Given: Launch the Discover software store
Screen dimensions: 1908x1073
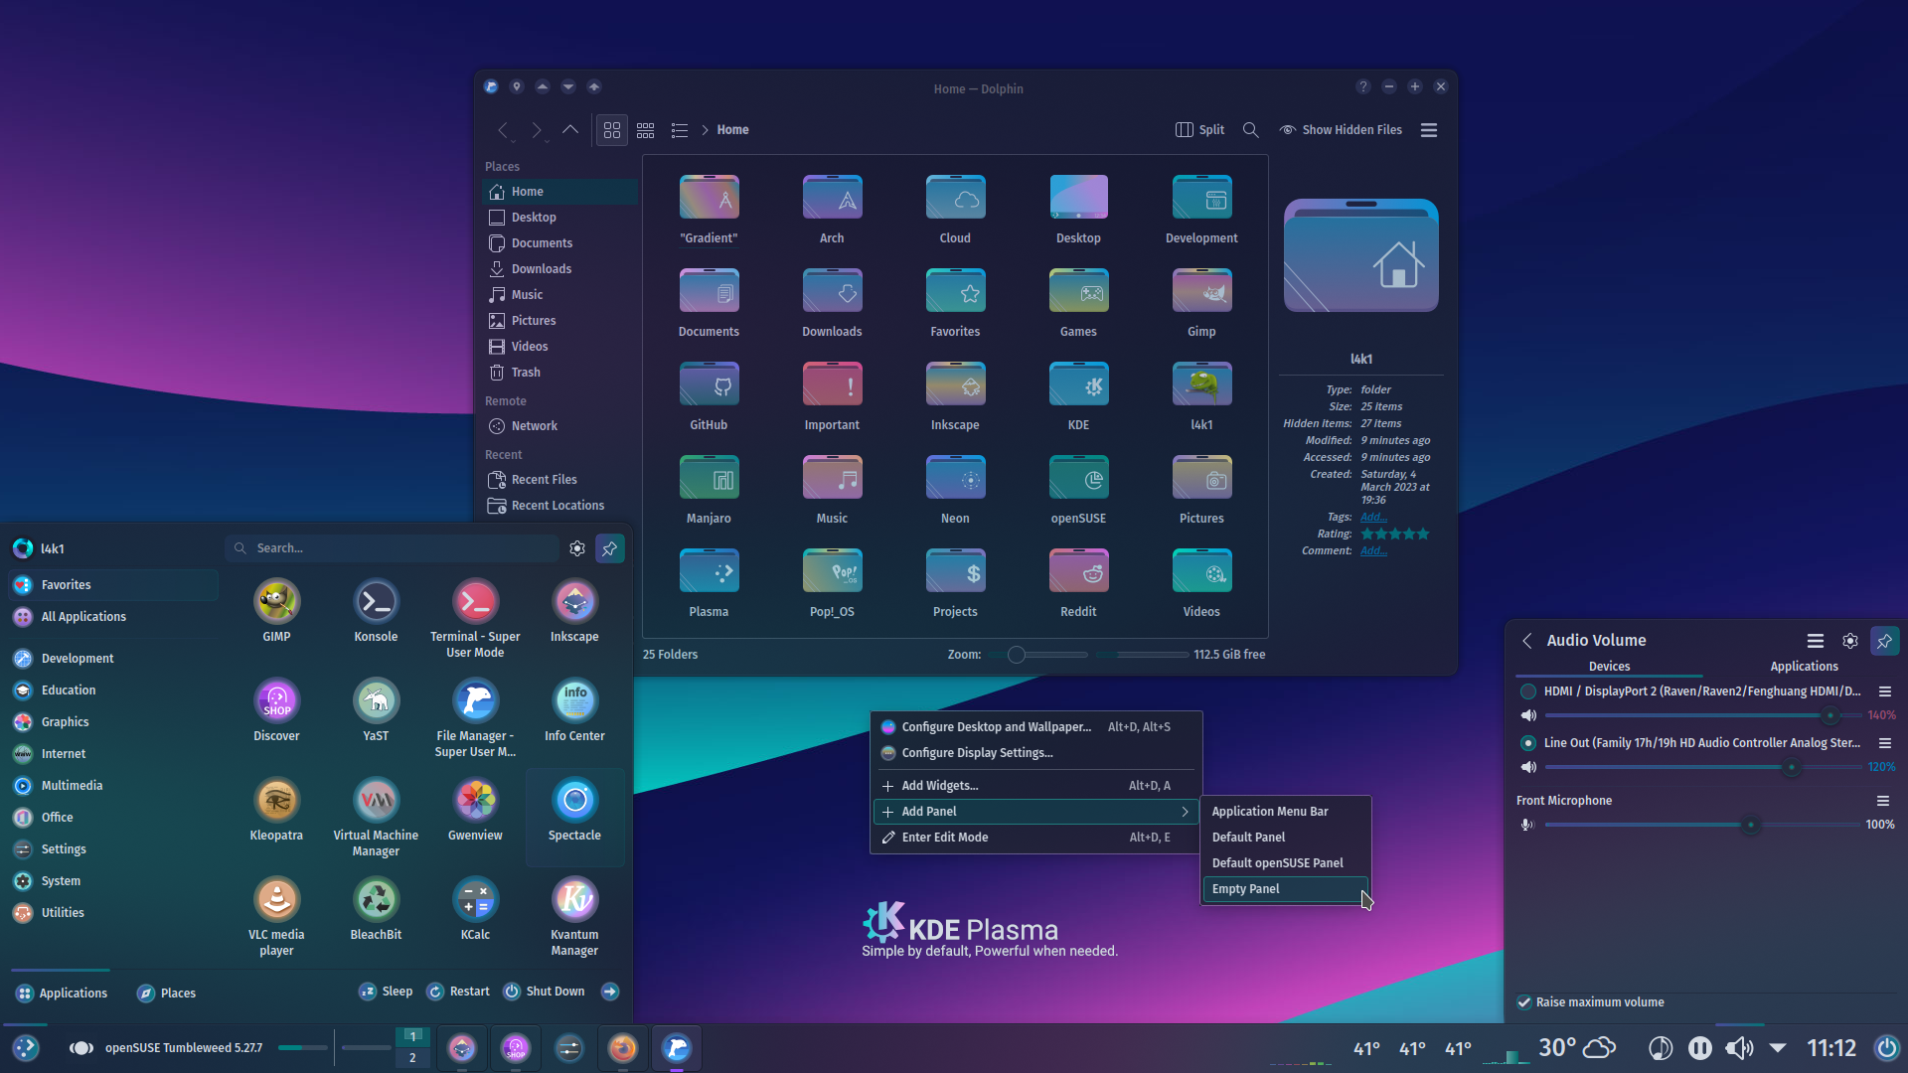Looking at the screenshot, I should (x=276, y=710).
